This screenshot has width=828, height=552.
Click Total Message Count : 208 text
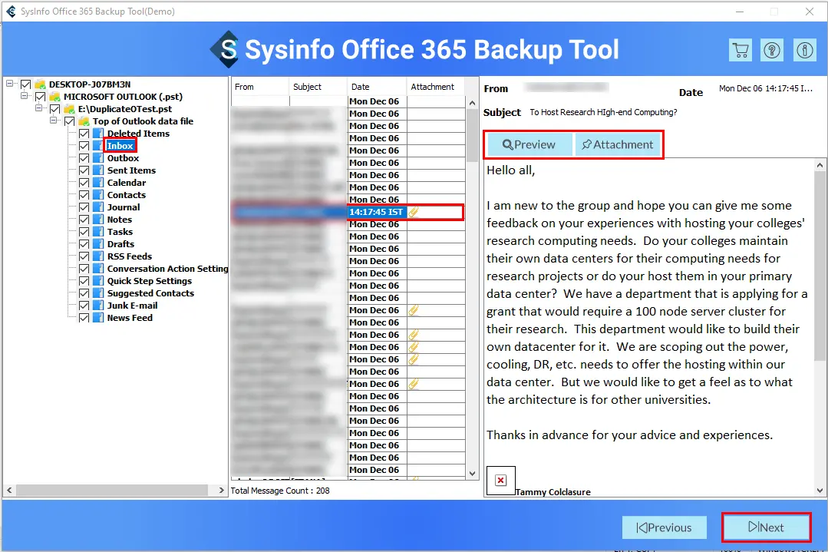tap(280, 491)
